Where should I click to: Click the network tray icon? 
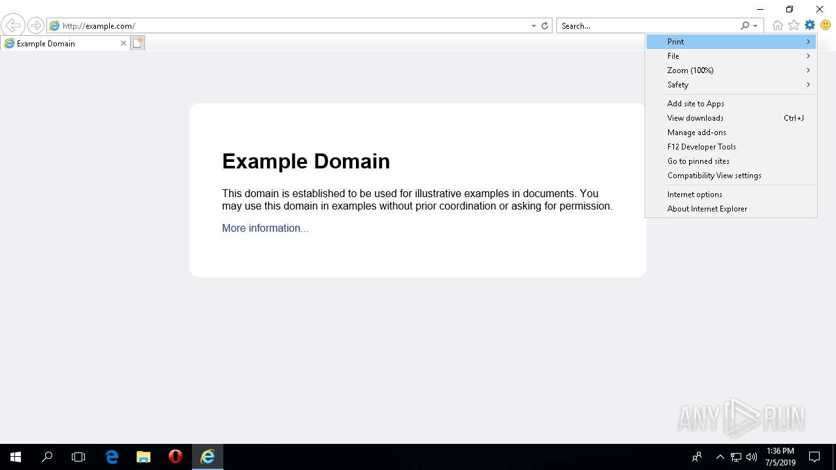tap(736, 457)
